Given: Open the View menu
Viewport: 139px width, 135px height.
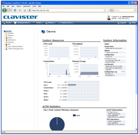Looking at the screenshot, I should (13, 6).
